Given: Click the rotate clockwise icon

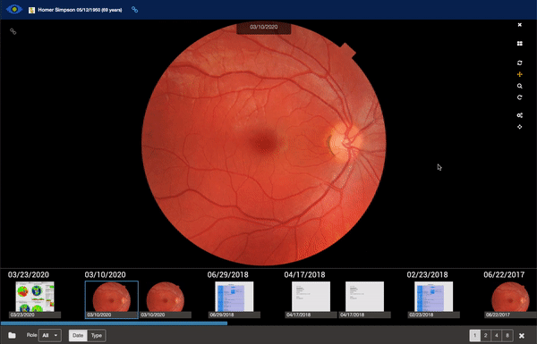Looking at the screenshot, I should point(519,97).
